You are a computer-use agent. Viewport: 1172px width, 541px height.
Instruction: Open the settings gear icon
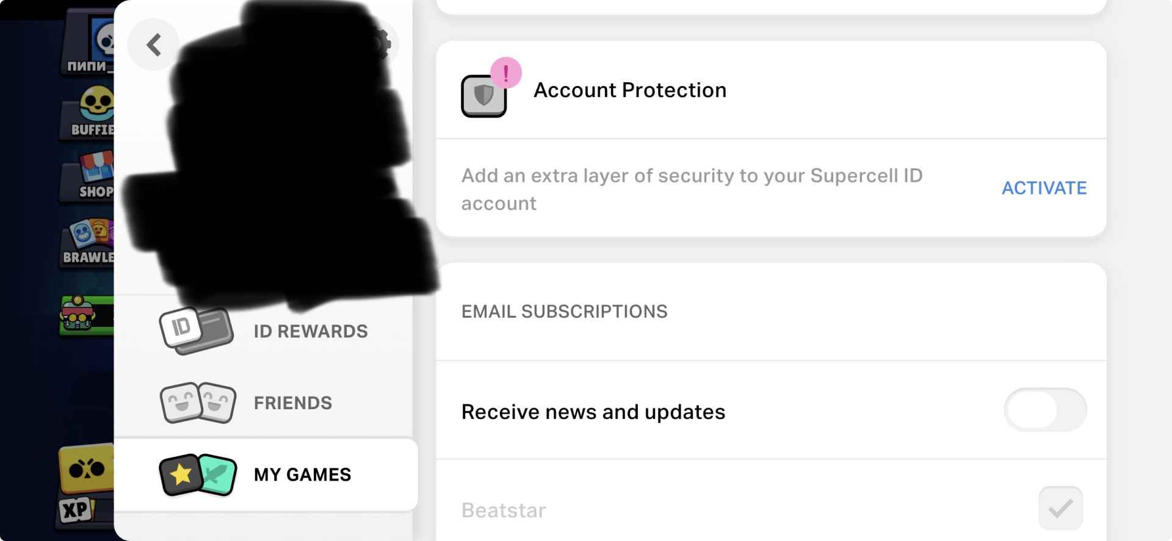pyautogui.click(x=383, y=44)
